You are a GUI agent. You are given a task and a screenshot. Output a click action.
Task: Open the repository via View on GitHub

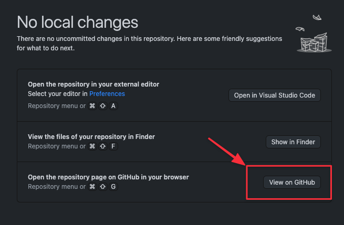click(x=292, y=183)
